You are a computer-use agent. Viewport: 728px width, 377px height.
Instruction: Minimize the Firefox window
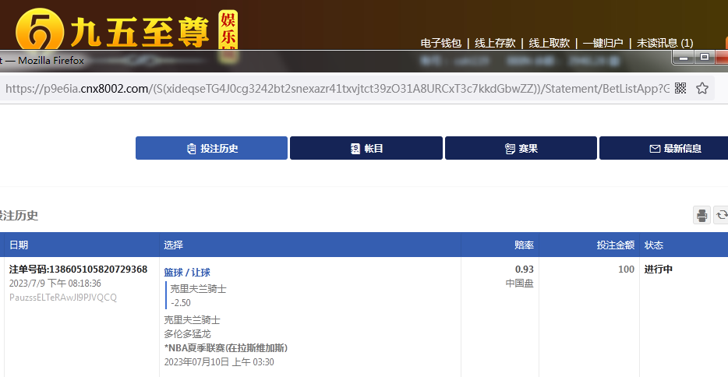[684, 58]
